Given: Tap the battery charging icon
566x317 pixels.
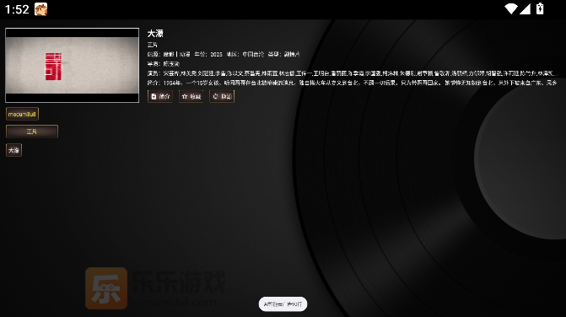Looking at the screenshot, I should 540,8.
